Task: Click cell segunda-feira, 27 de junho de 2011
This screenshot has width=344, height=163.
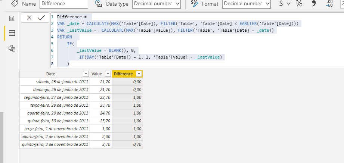Action: coord(55,97)
